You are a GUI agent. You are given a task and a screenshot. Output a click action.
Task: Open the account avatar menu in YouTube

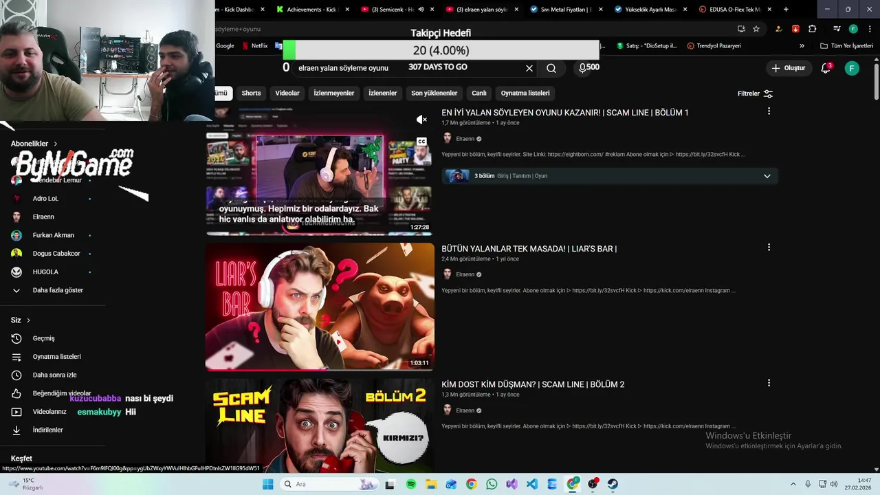click(x=852, y=68)
